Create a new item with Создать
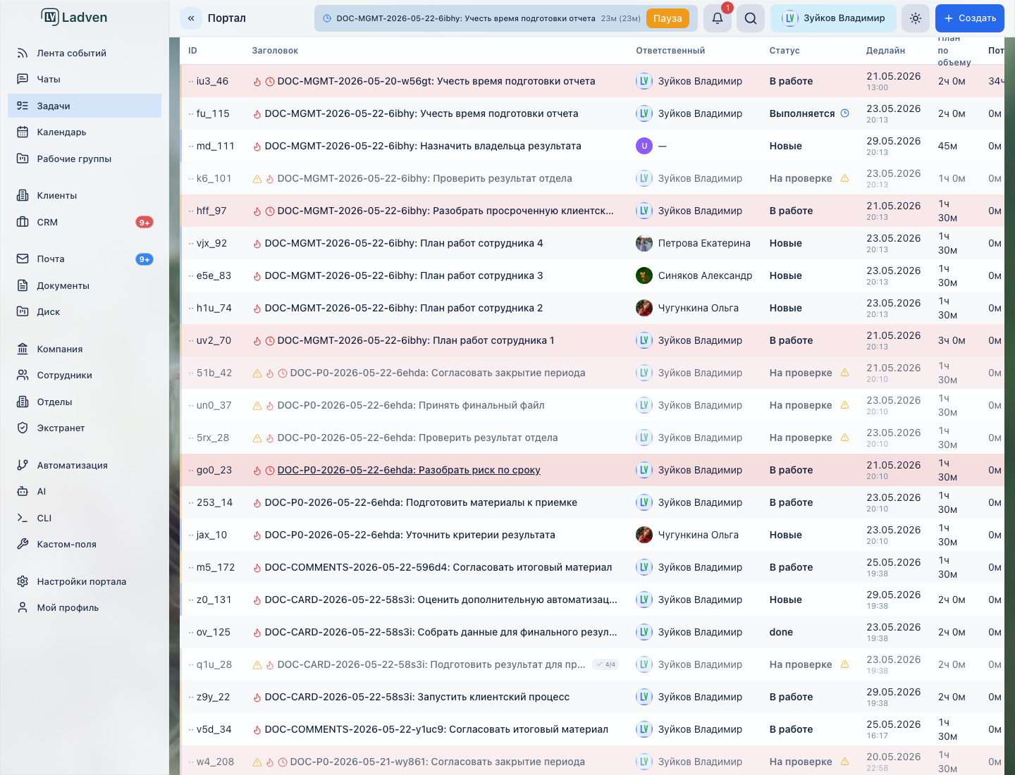Screen dimensions: 1015x775 coord(970,18)
